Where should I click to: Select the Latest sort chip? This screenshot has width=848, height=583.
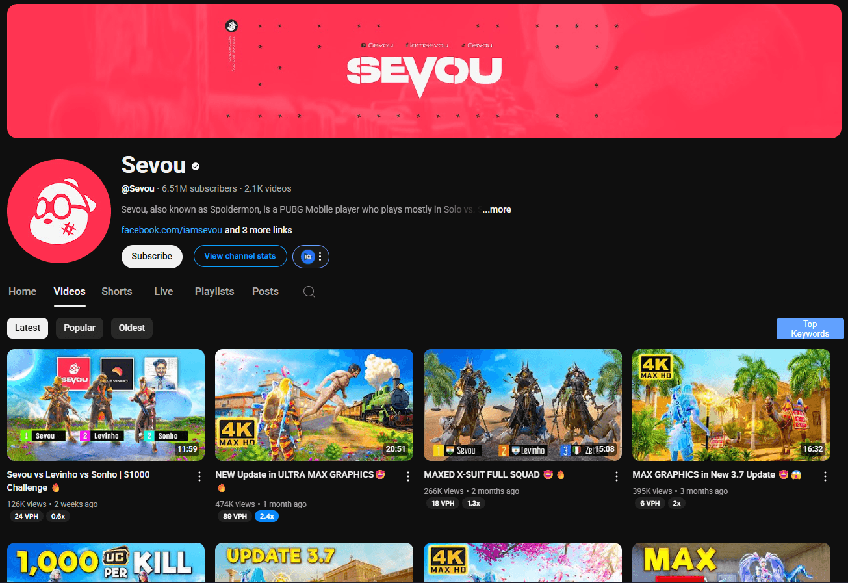(x=27, y=328)
